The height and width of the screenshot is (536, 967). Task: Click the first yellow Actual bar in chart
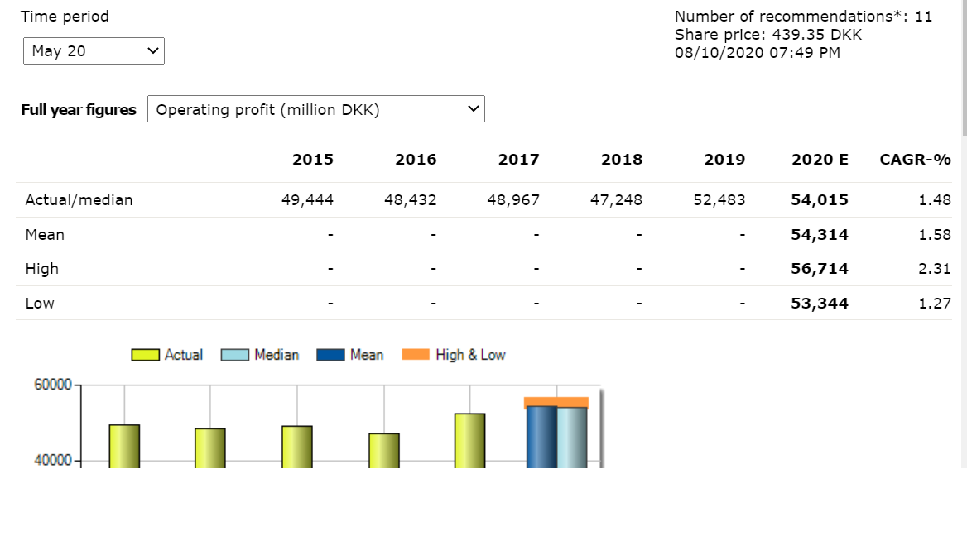pyautogui.click(x=124, y=445)
